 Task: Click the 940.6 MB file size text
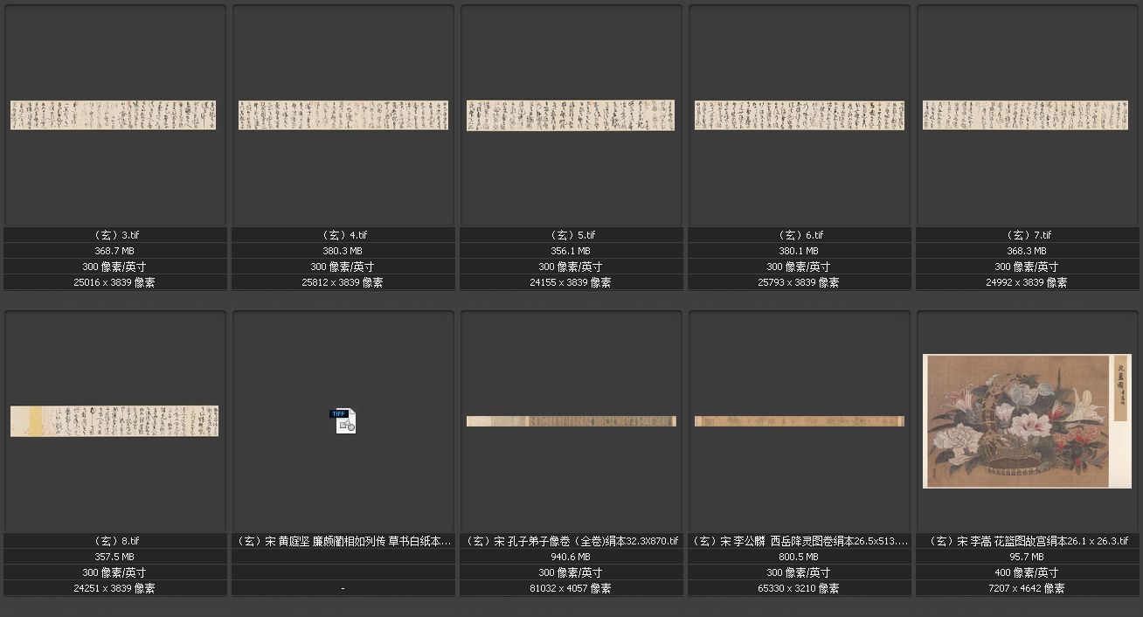tap(571, 557)
